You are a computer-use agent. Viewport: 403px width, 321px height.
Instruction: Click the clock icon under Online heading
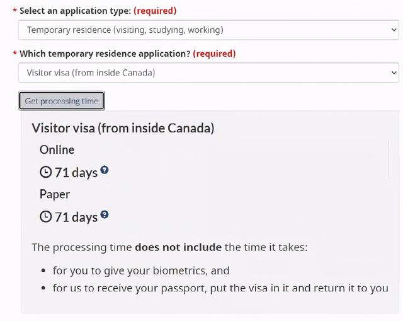[x=45, y=172]
